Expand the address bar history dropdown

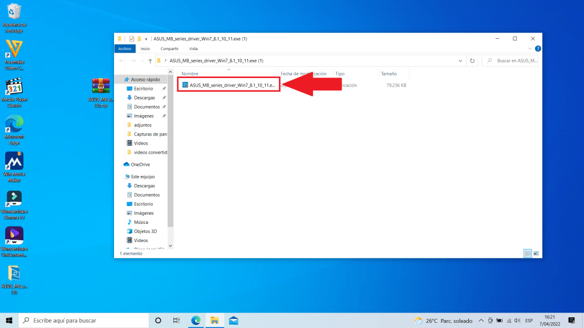(461, 60)
